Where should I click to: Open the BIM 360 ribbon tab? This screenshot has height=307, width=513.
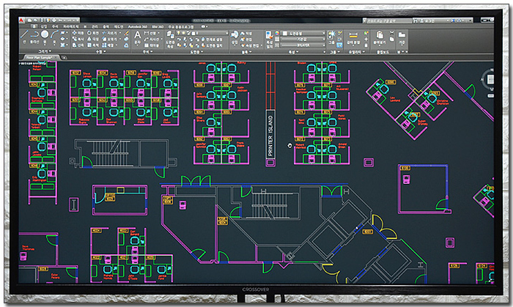158,26
